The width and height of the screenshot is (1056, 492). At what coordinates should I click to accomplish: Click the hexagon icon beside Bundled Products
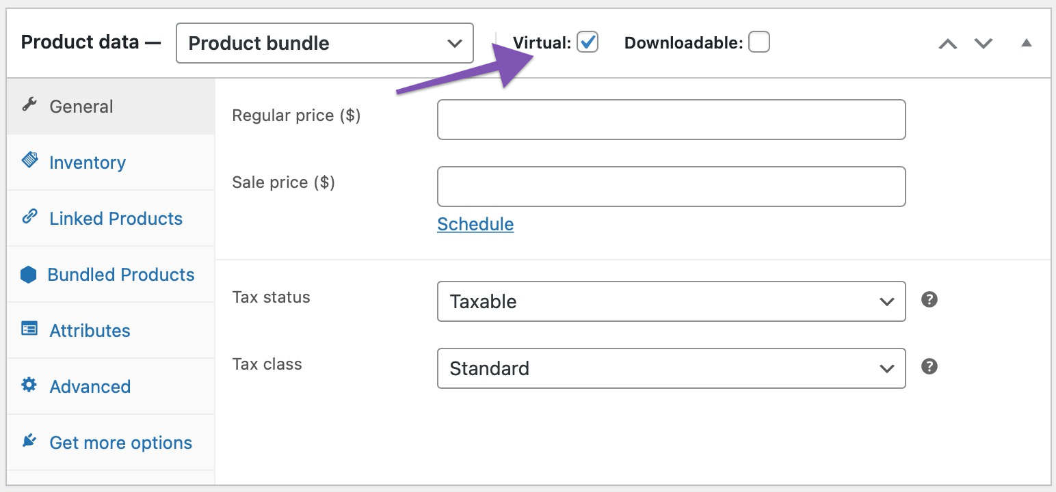click(28, 274)
